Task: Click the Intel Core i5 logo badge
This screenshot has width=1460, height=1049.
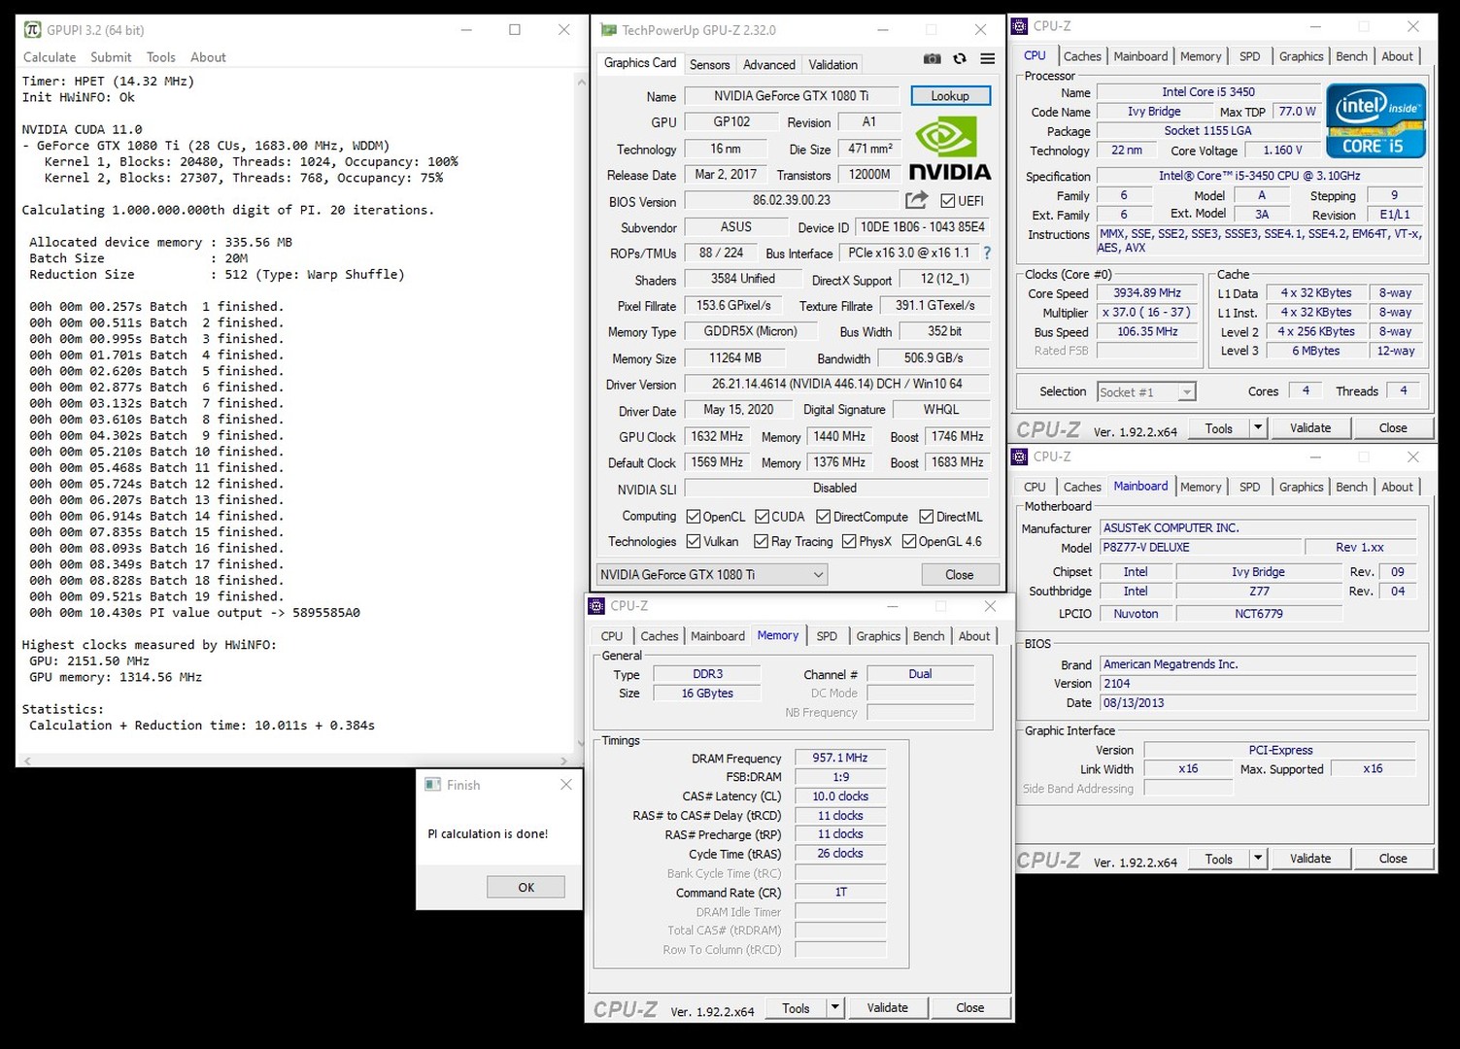Action: 1375,120
